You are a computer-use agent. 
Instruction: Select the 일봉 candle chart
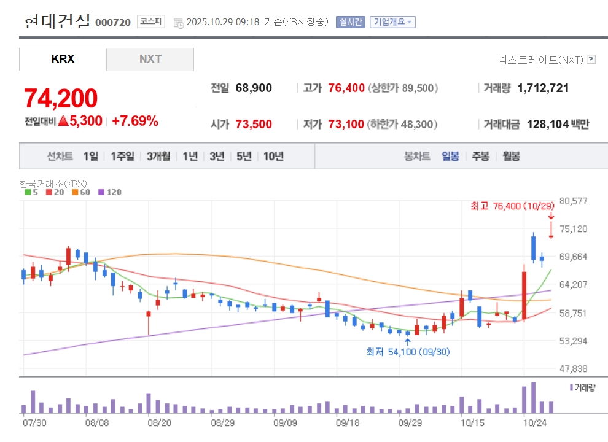(450, 157)
